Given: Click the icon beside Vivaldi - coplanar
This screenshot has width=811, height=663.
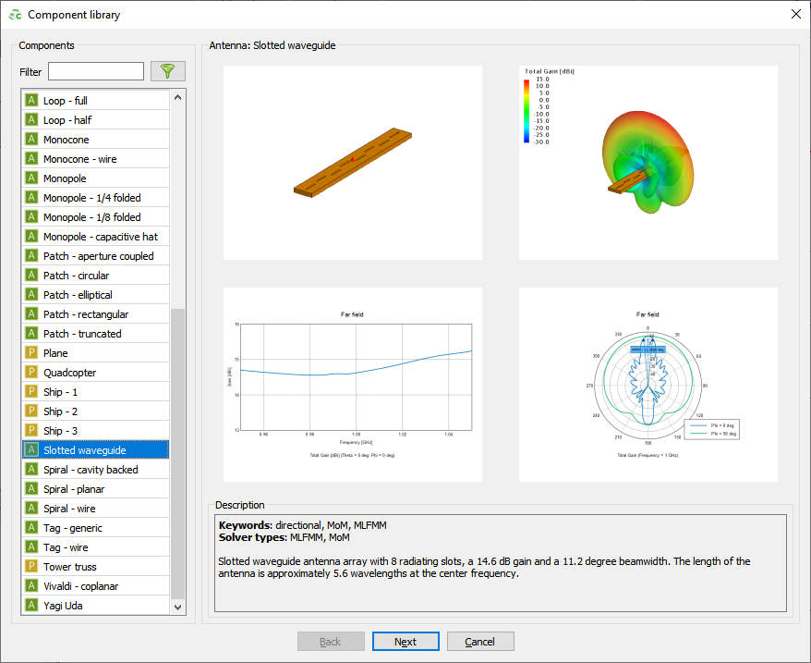Looking at the screenshot, I should (x=32, y=586).
